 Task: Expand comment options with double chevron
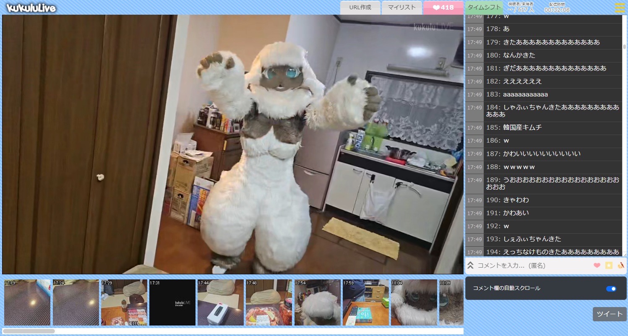coord(471,265)
